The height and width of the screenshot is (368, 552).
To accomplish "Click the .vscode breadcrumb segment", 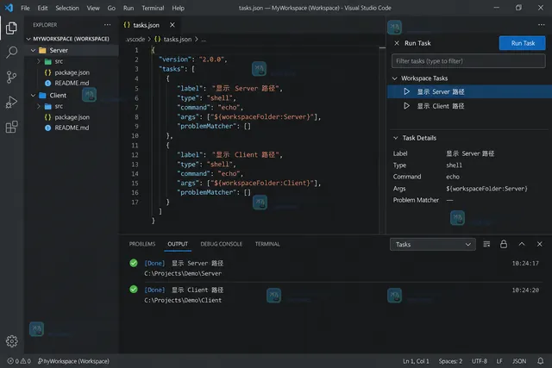I will [x=135, y=39].
